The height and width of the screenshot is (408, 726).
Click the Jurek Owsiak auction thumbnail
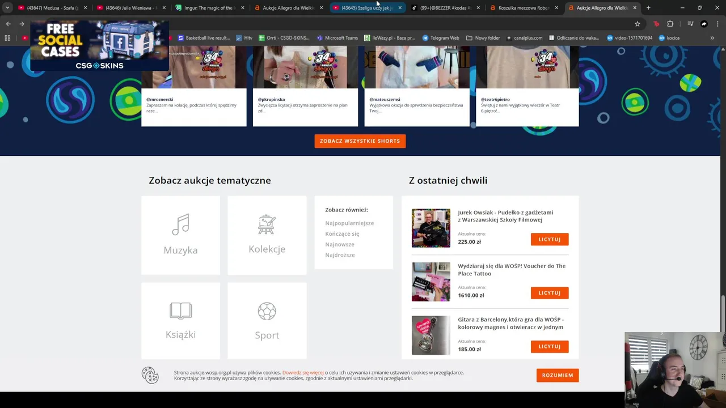tap(431, 228)
